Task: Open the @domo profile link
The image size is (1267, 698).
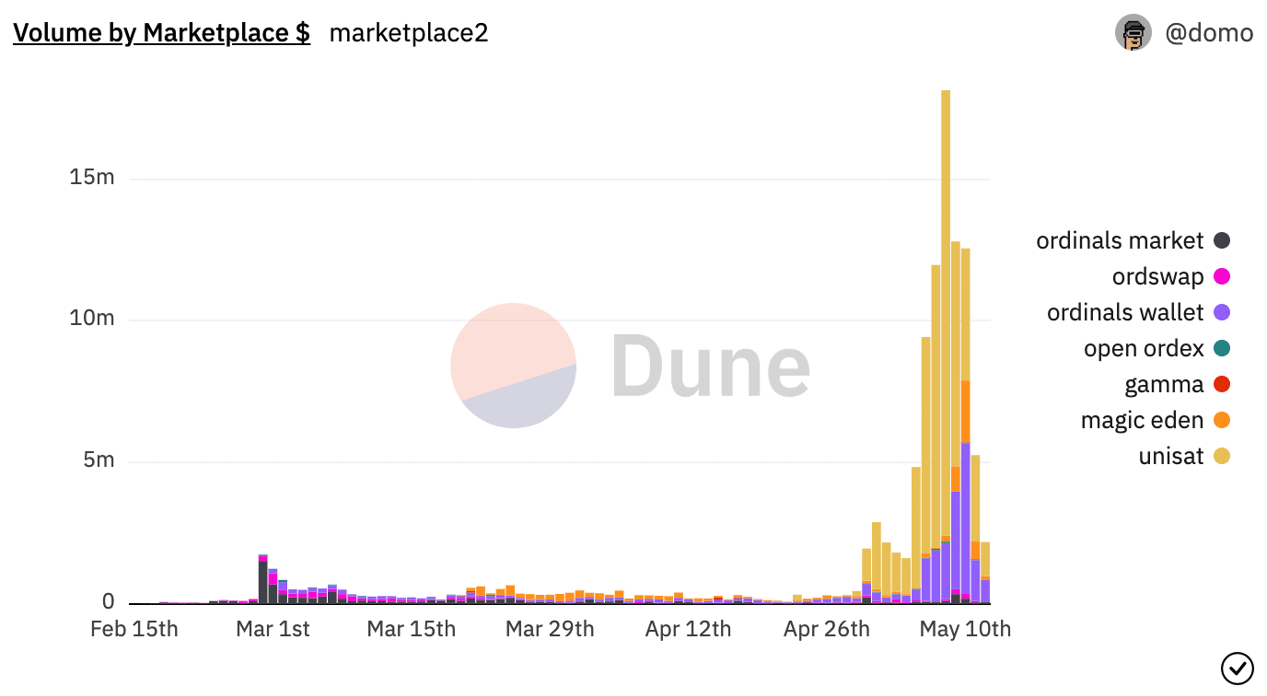Action: 1209,33
